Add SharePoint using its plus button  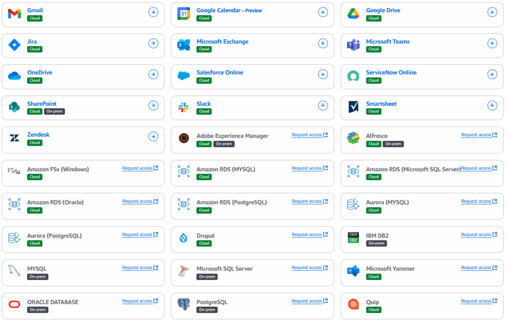tap(153, 106)
